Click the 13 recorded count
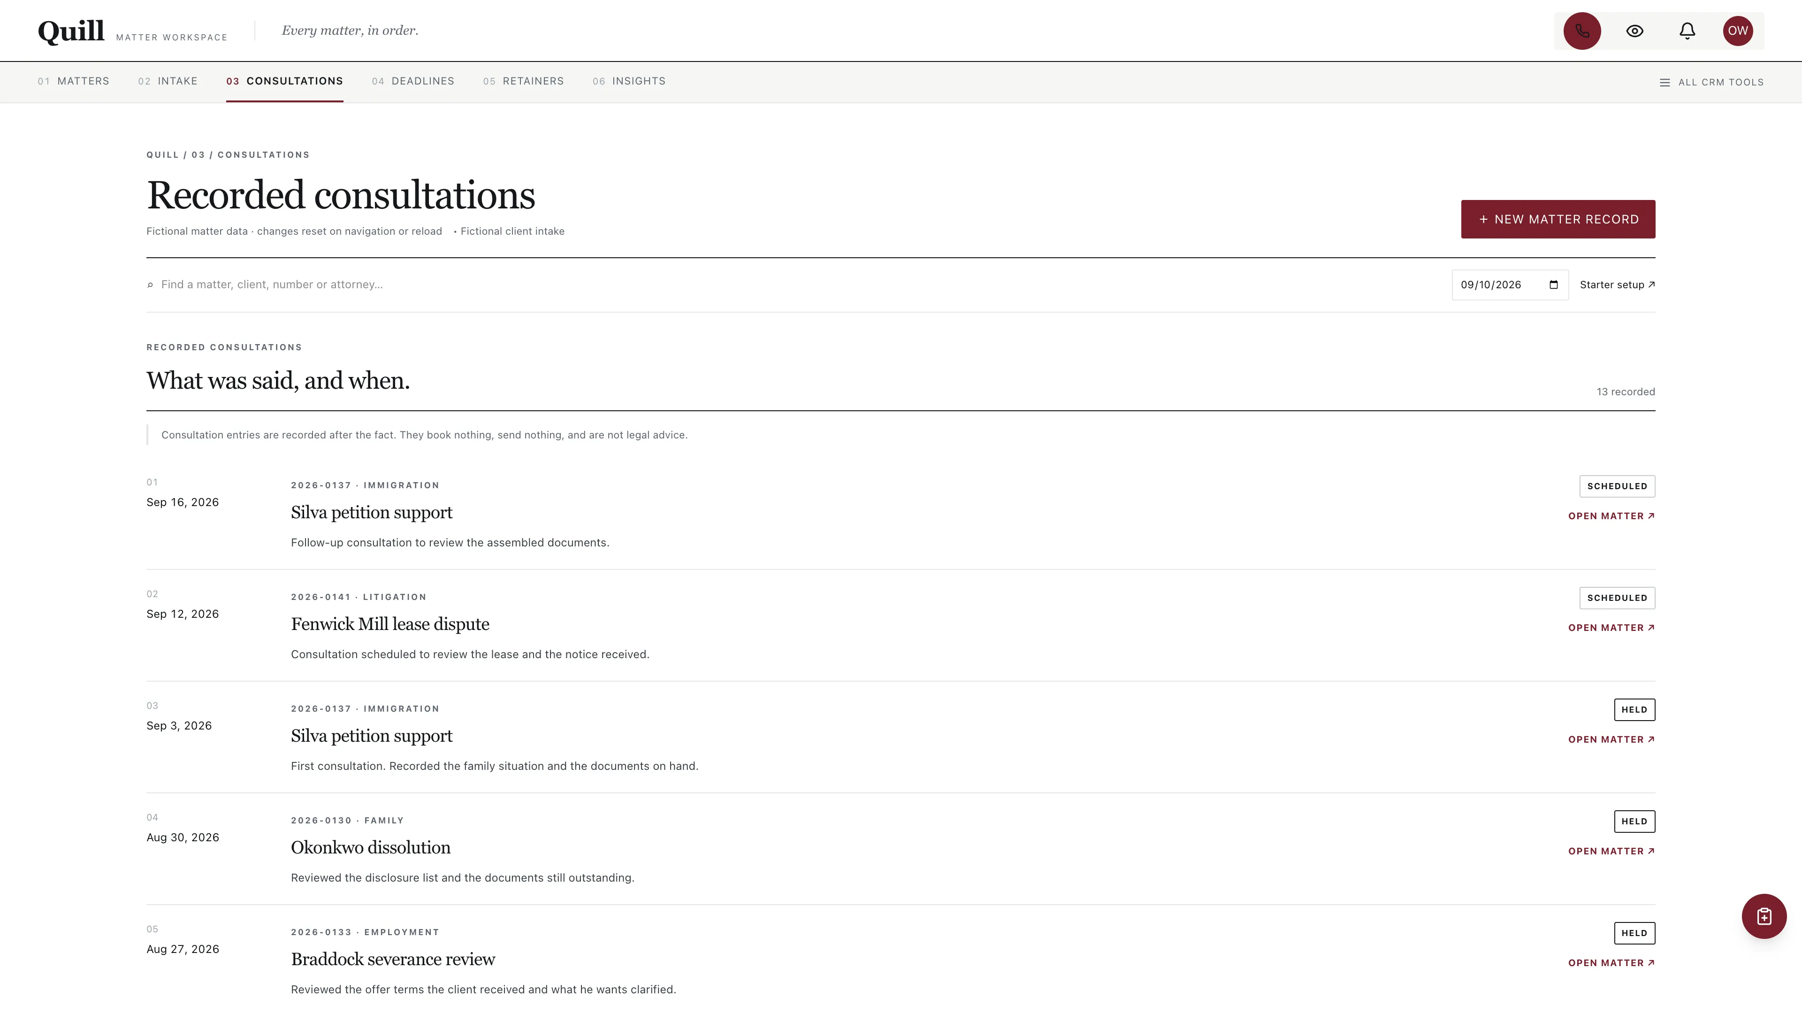The width and height of the screenshot is (1802, 1014). [x=1625, y=392]
